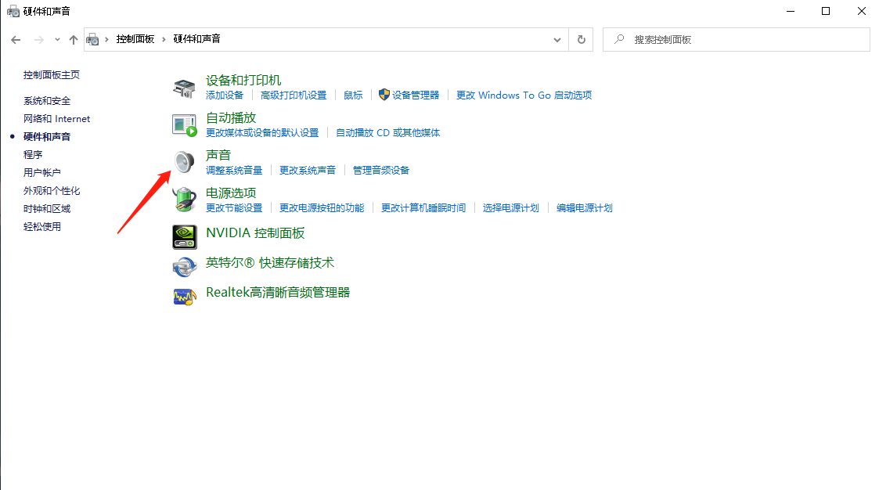The height and width of the screenshot is (490, 879).
Task: Click 自动播放 CD 或其他媒体
Action: click(388, 133)
